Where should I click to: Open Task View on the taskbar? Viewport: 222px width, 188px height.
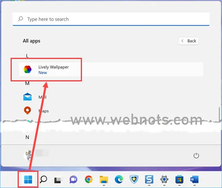point(58,180)
